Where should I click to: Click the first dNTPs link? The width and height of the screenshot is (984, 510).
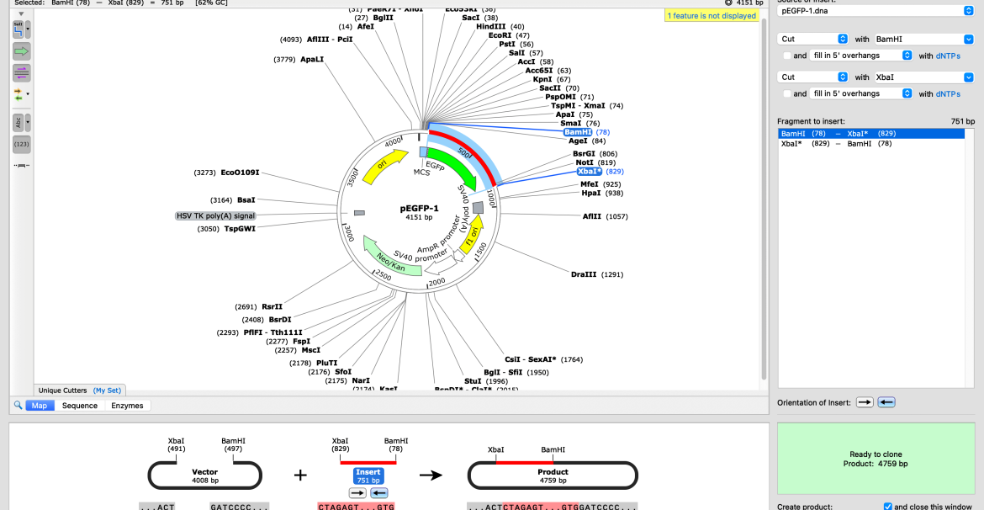click(x=948, y=56)
